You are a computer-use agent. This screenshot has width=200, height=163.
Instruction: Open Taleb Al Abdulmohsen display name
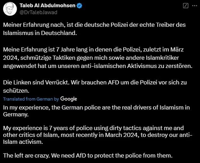tap(47, 5)
